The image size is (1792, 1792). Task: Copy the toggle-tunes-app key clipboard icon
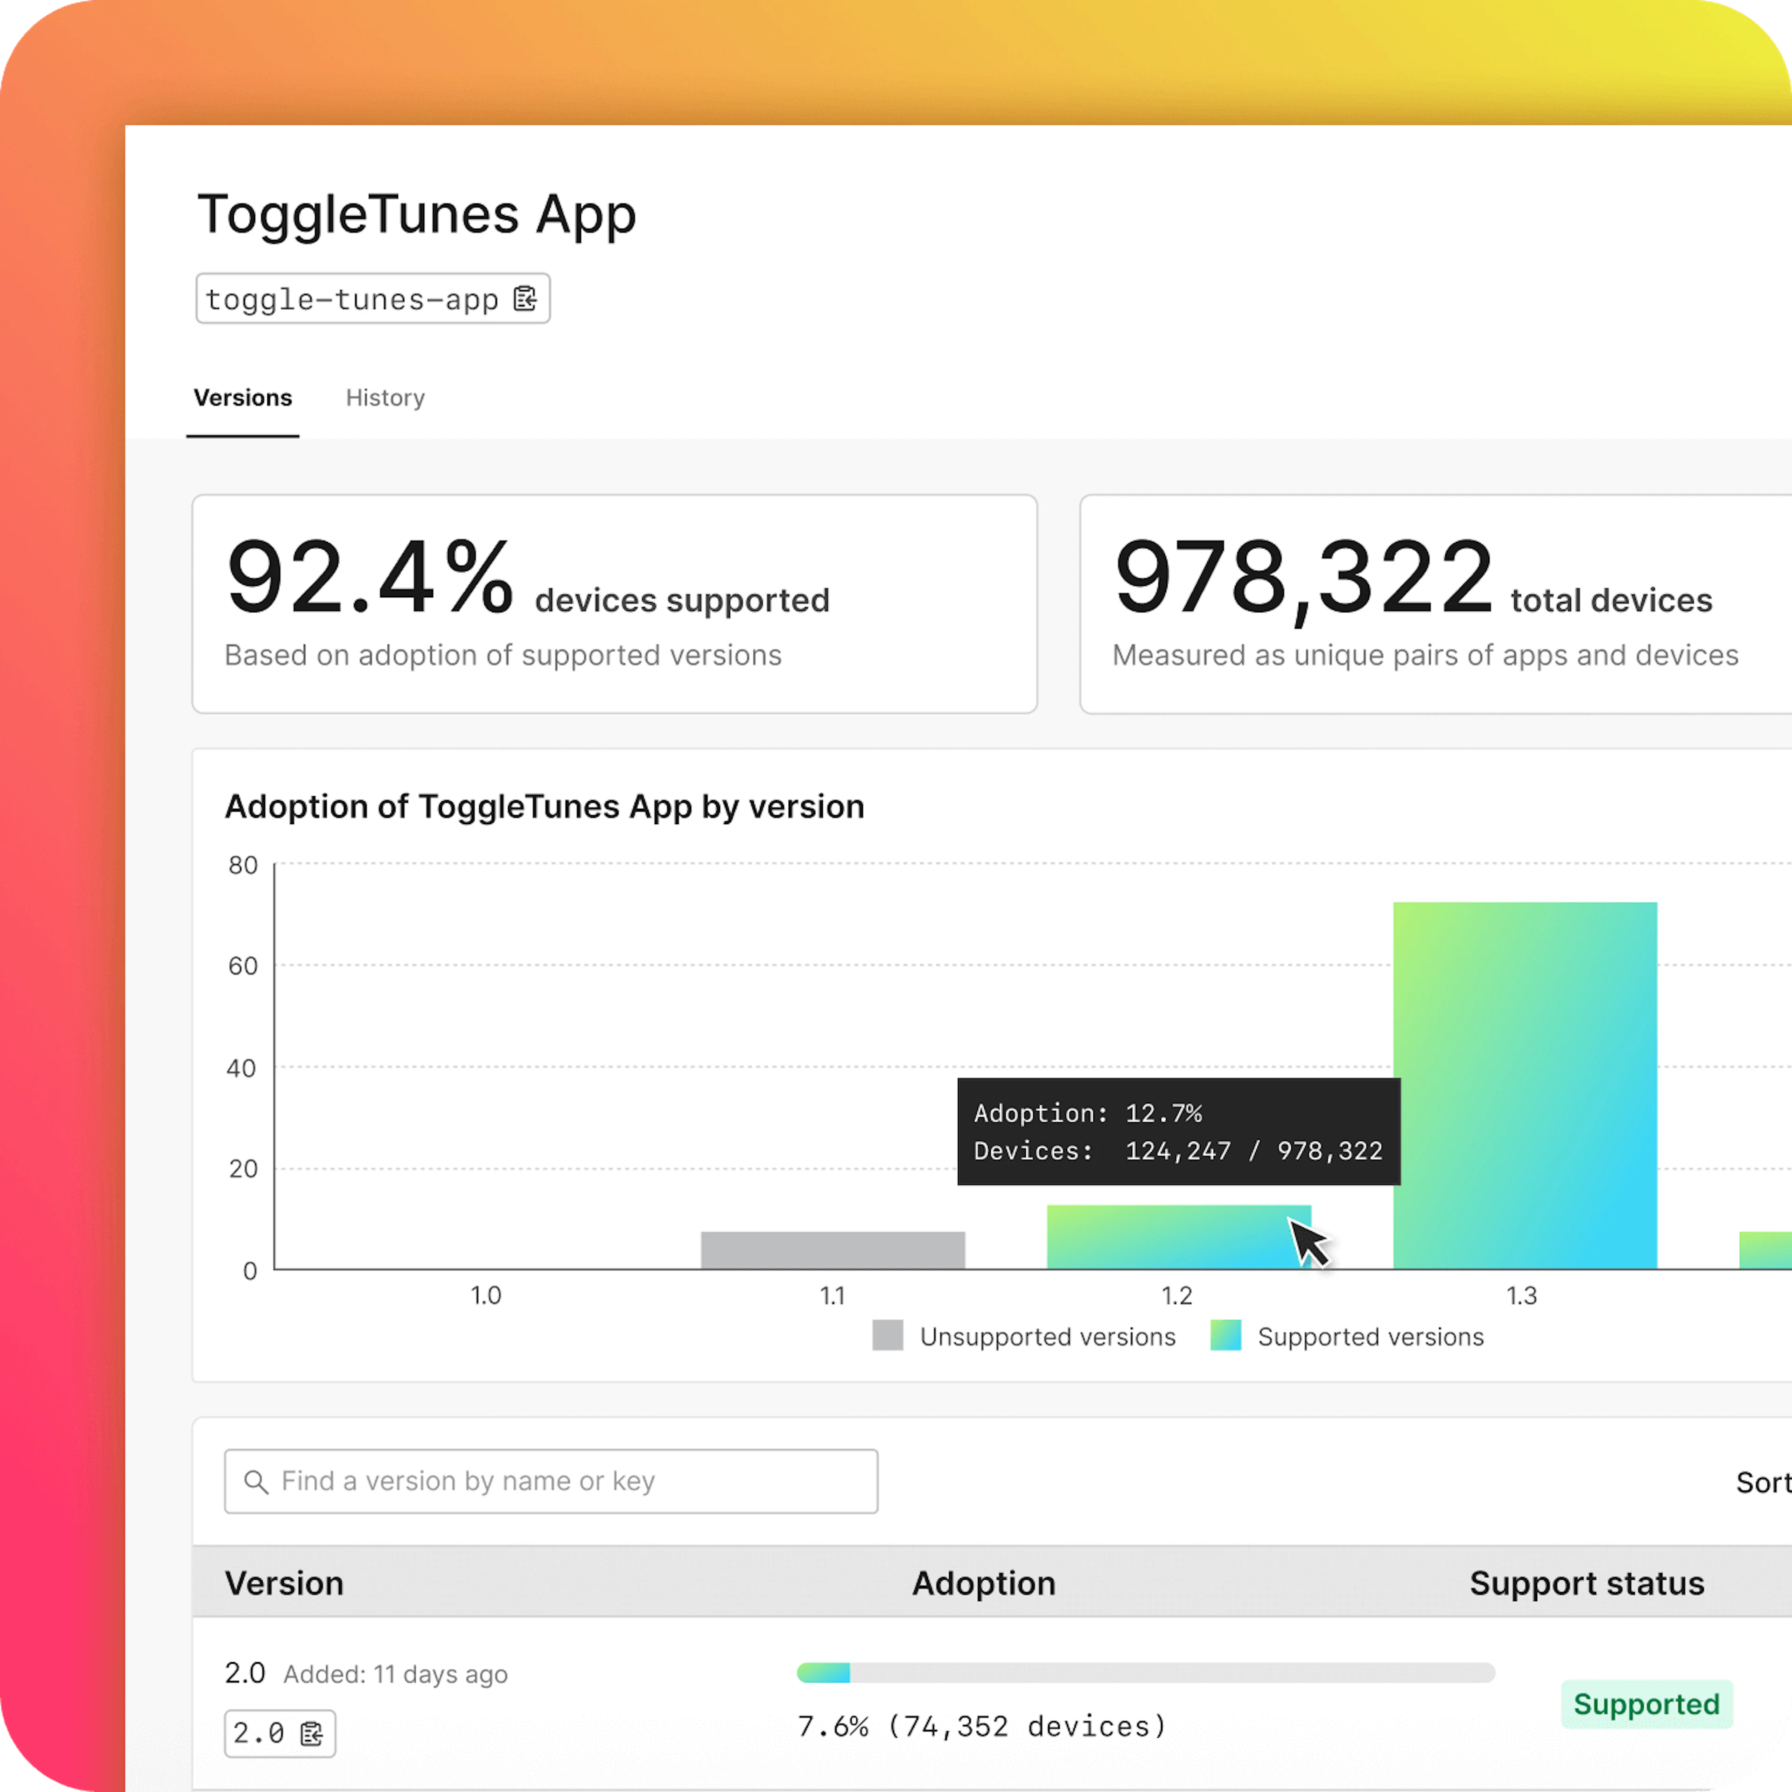(525, 299)
